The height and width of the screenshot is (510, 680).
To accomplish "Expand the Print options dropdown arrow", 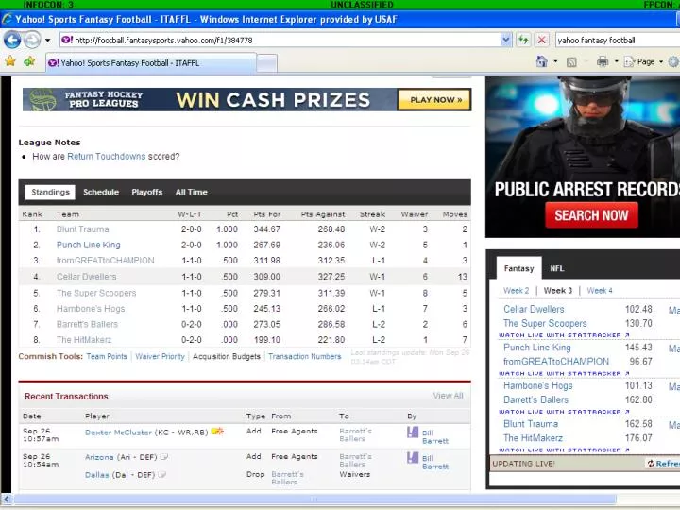I will pyautogui.click(x=616, y=61).
